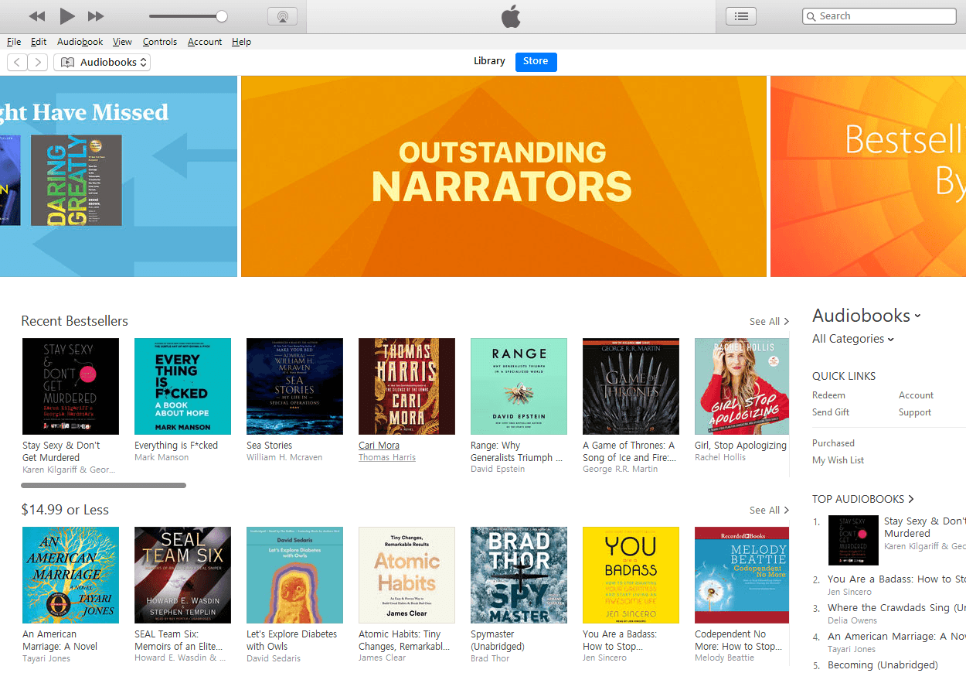Screen dimensions: 966x673
Task: Open top audiobook Becoming (Unabridged)
Action: (x=883, y=665)
